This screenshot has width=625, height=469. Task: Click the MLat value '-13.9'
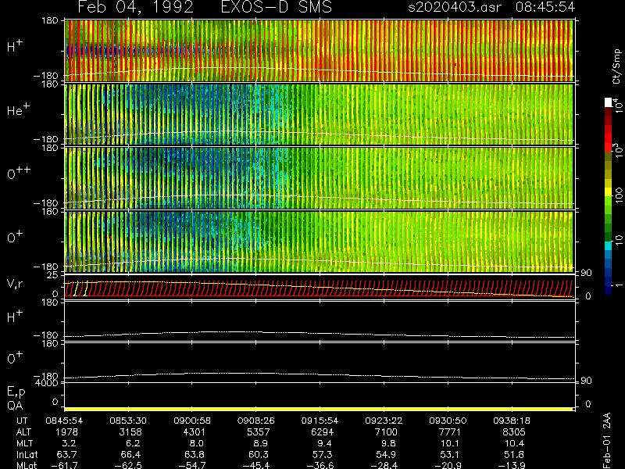512,465
